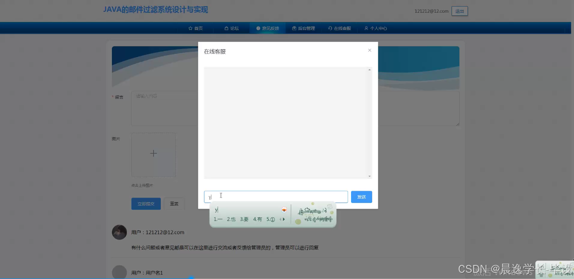
Task: Open the 首页 home menu item
Action: coord(196,28)
